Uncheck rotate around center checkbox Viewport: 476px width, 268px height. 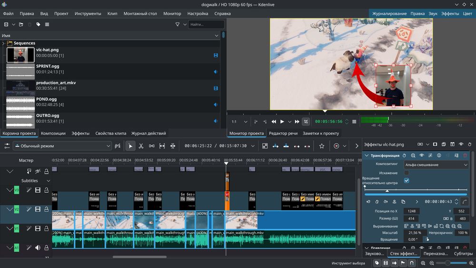[x=407, y=180]
